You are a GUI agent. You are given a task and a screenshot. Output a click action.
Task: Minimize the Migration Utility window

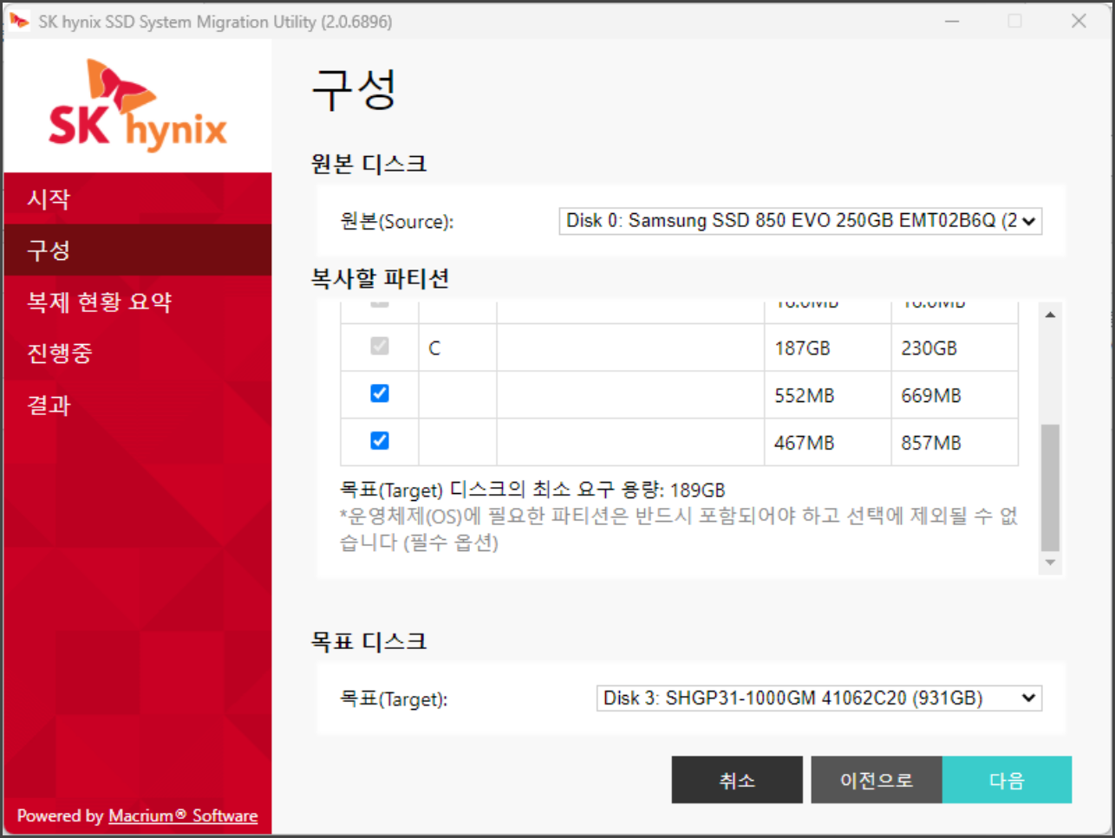tap(952, 21)
